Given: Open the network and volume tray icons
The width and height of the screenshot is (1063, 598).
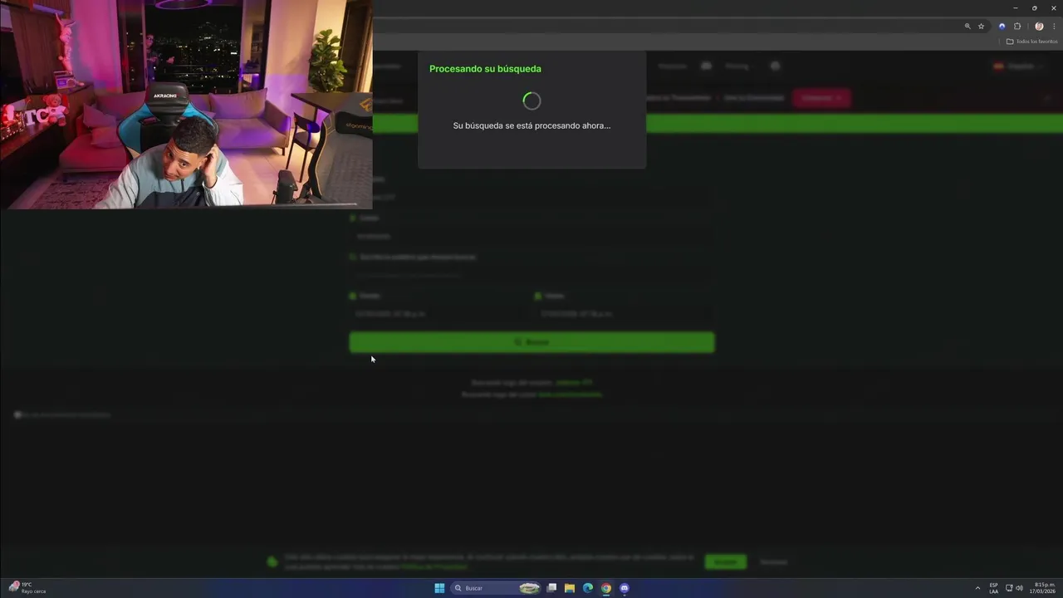Looking at the screenshot, I should [1014, 588].
